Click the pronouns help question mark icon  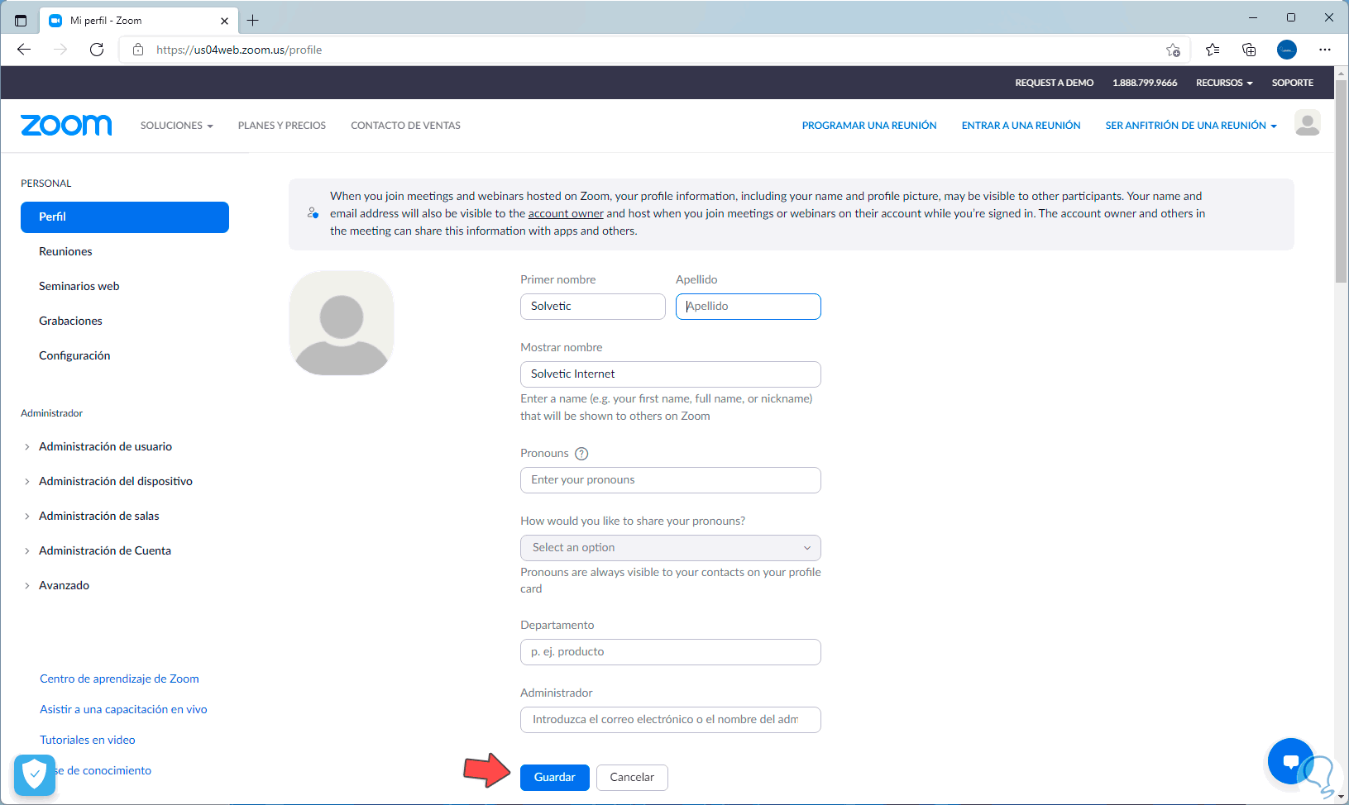(581, 454)
